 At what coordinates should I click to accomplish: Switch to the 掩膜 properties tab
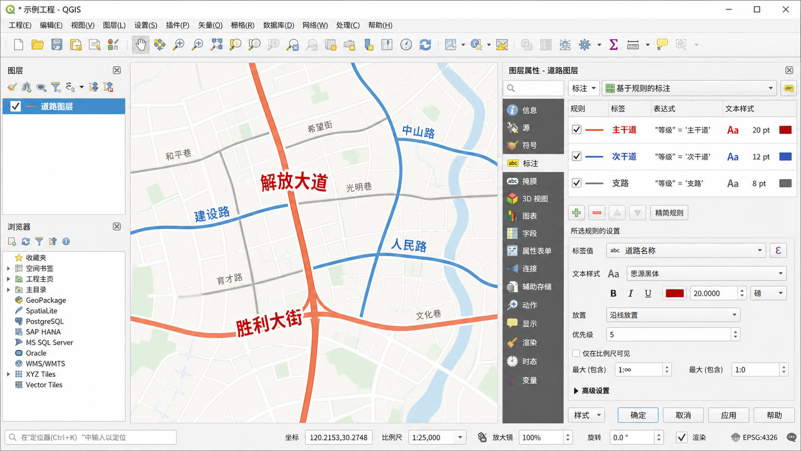pyautogui.click(x=533, y=181)
